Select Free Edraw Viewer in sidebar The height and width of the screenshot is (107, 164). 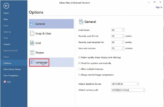pos(12,69)
